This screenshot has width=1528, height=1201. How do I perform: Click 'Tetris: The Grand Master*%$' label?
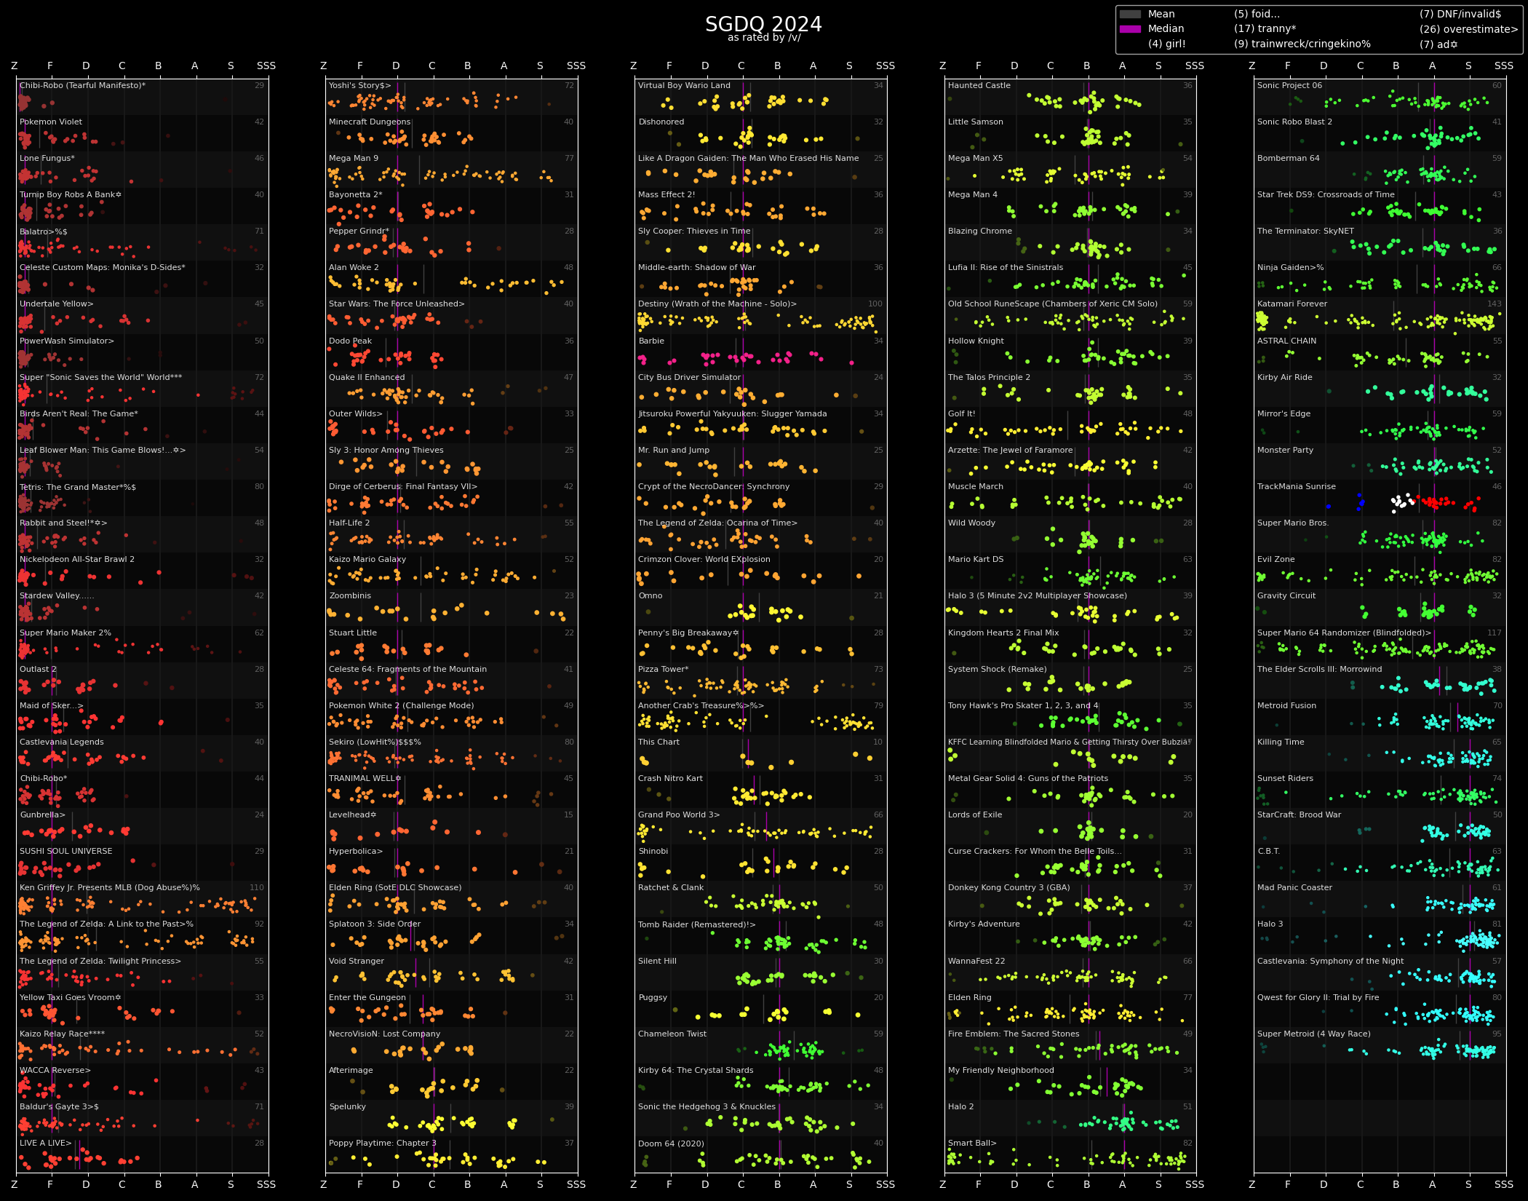(78, 487)
